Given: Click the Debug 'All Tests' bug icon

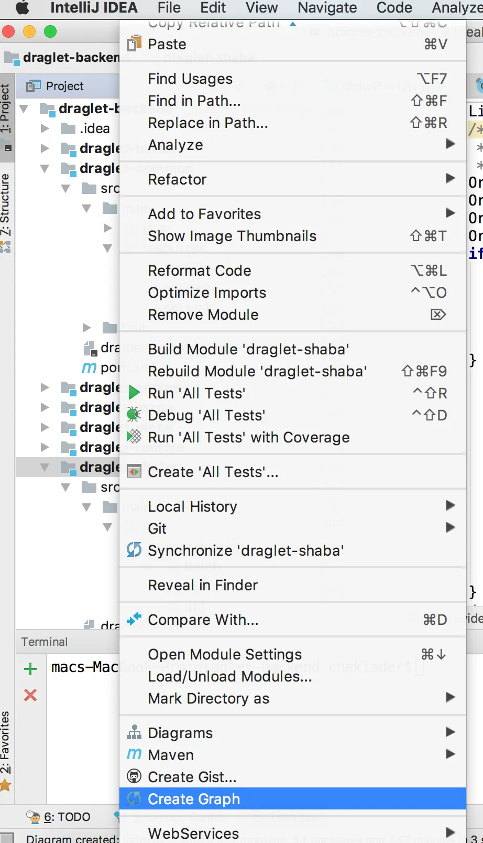Looking at the screenshot, I should [x=134, y=415].
